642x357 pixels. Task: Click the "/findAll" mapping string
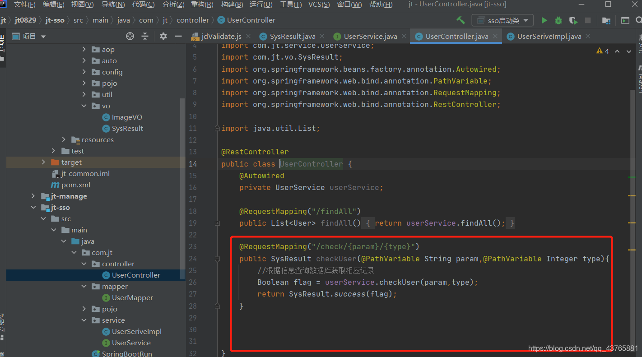(x=334, y=211)
